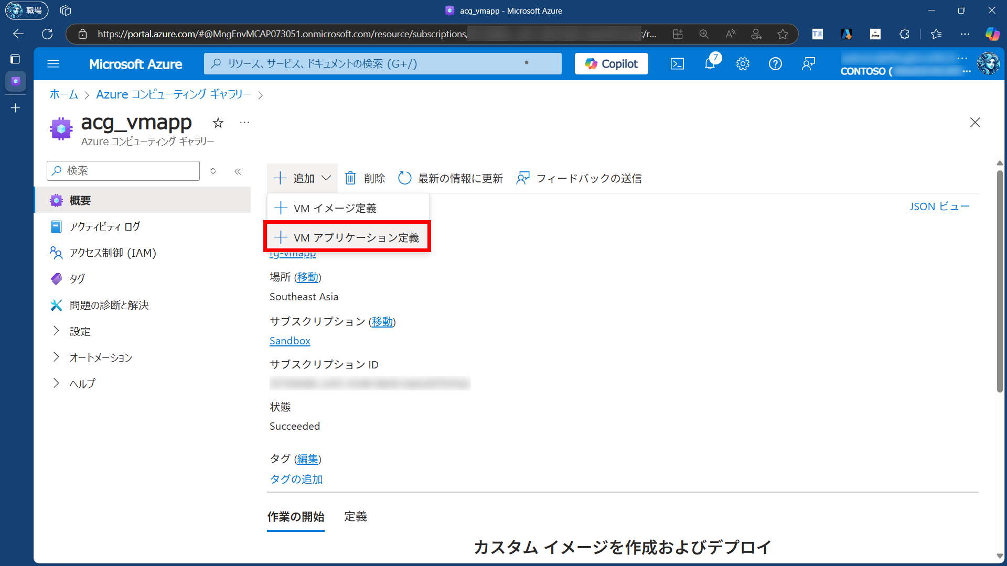
Task: Open the notifications bell
Action: click(710, 64)
